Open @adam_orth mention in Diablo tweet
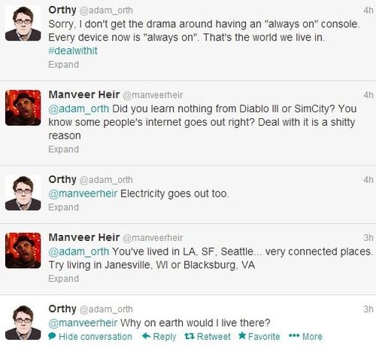376x348 pixels. (79, 109)
